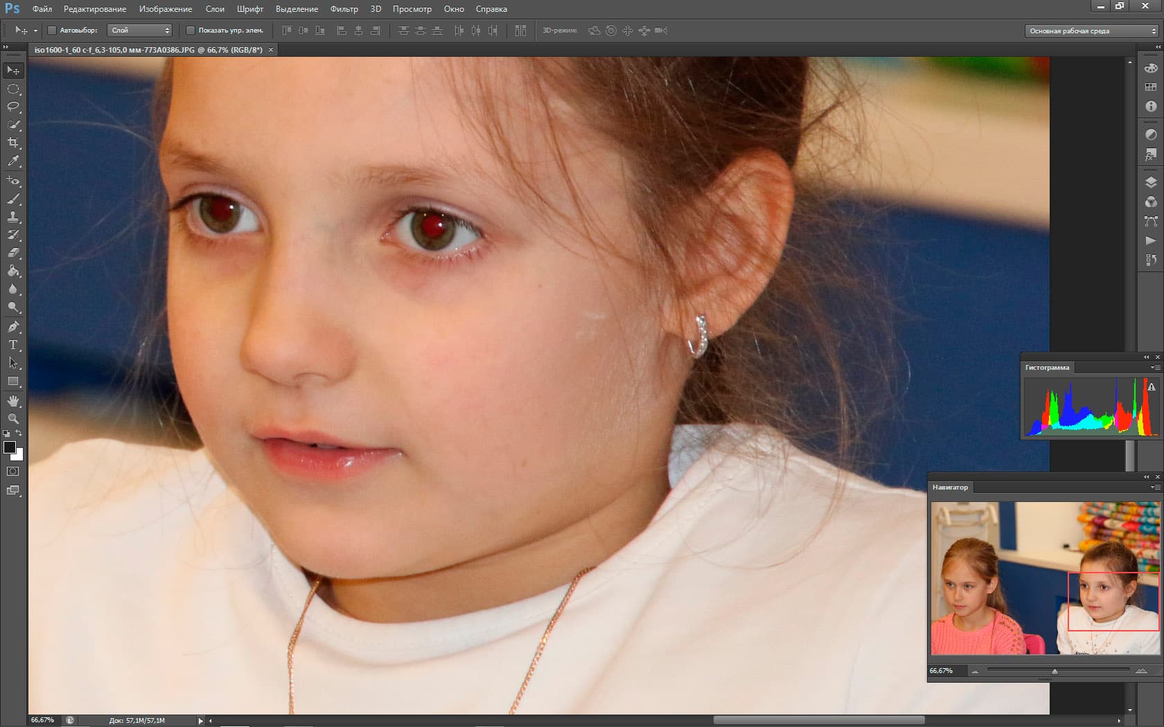The height and width of the screenshot is (727, 1164).
Task: Open the Layers panel icon
Action: click(1151, 183)
